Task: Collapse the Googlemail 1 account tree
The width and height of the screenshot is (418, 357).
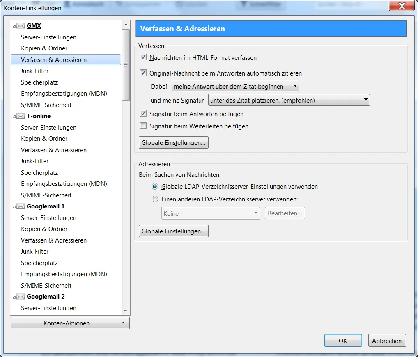Action: tap(14, 207)
